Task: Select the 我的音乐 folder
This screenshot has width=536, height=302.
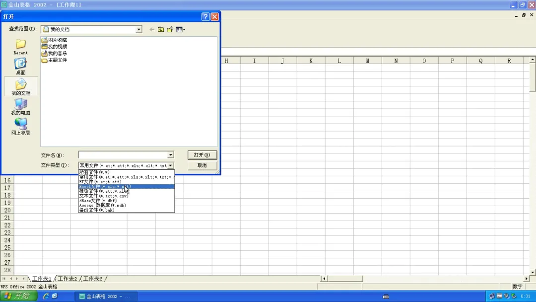Action: tap(54, 53)
